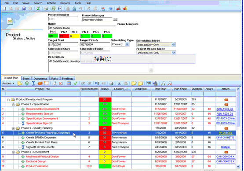Click the Ph 1 green status box

53,36
